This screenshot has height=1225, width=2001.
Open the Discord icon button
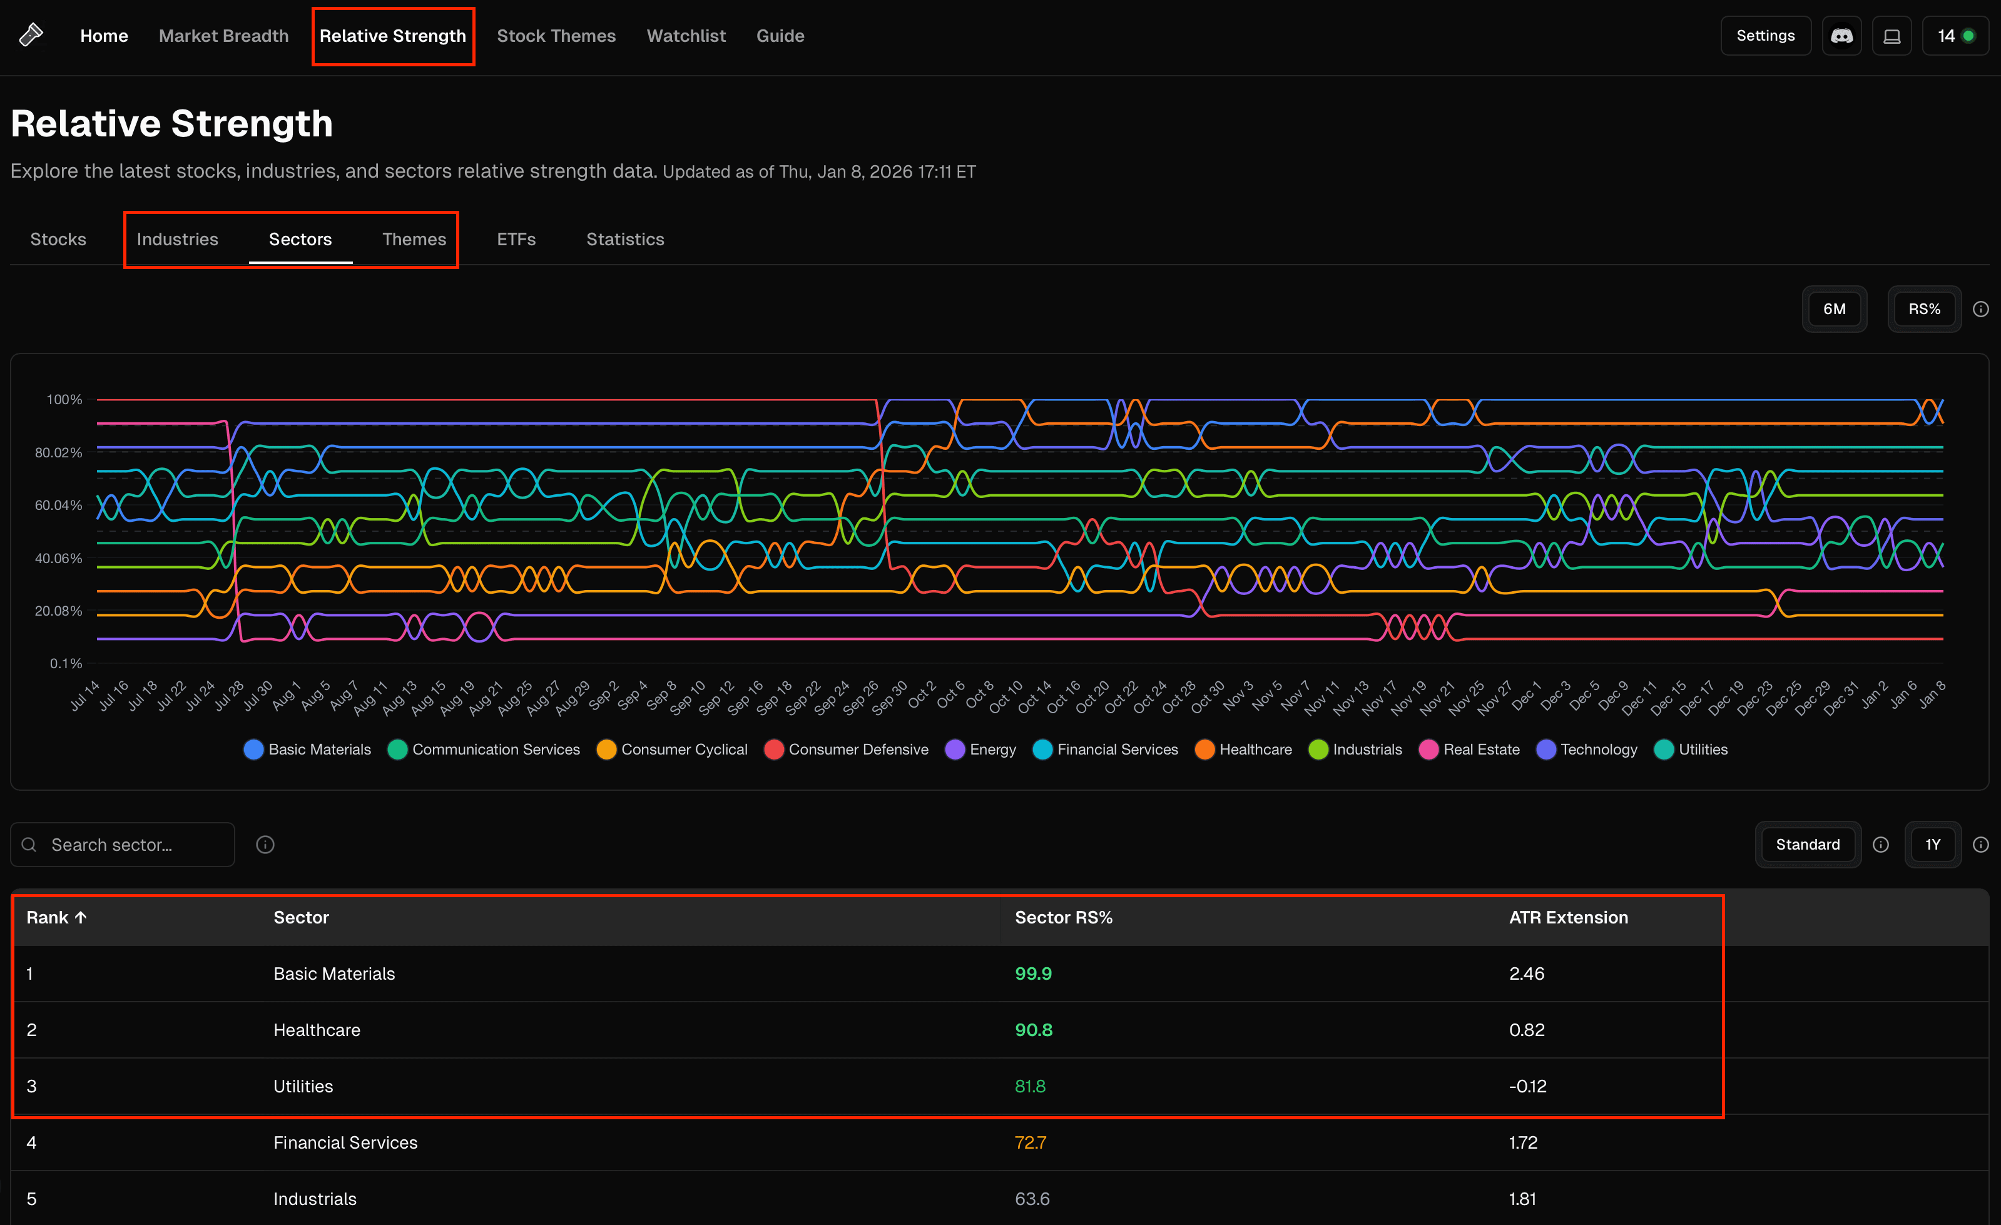point(1841,36)
